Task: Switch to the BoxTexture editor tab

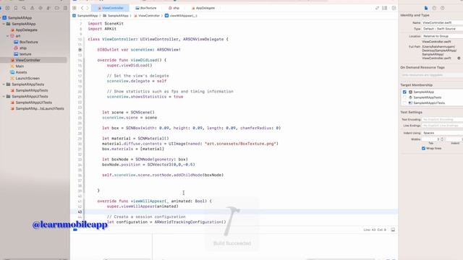Action: pos(146,8)
